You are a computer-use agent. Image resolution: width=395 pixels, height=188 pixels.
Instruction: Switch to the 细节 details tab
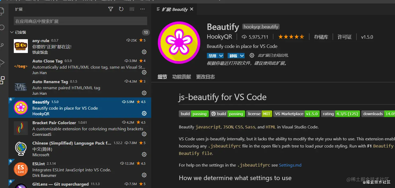(x=162, y=77)
